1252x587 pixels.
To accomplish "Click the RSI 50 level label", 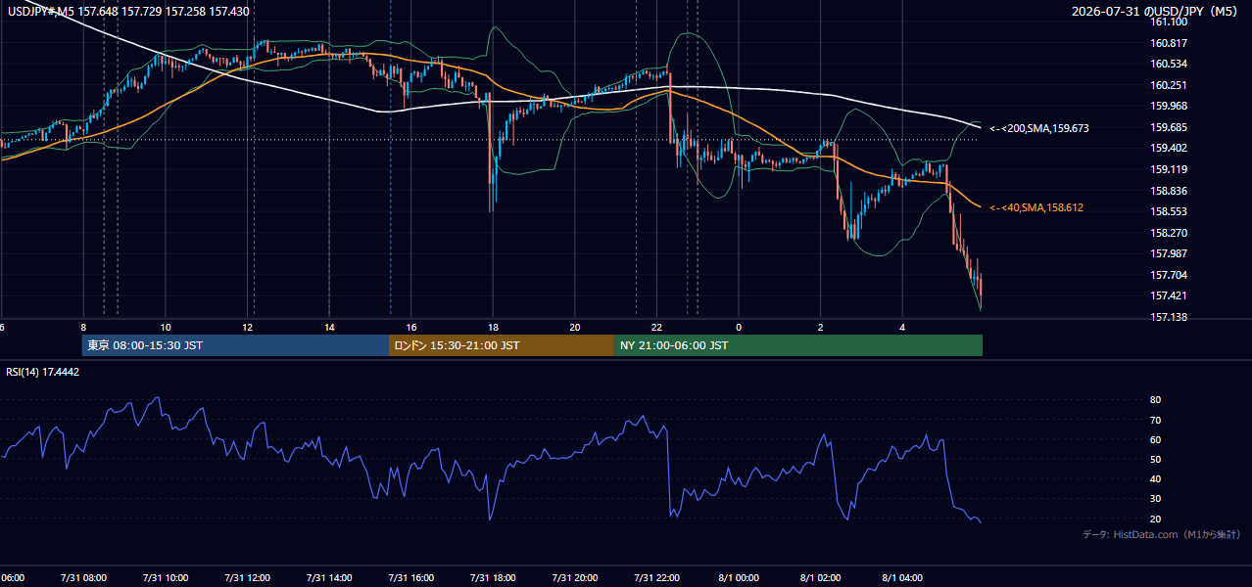I will pyautogui.click(x=1155, y=459).
